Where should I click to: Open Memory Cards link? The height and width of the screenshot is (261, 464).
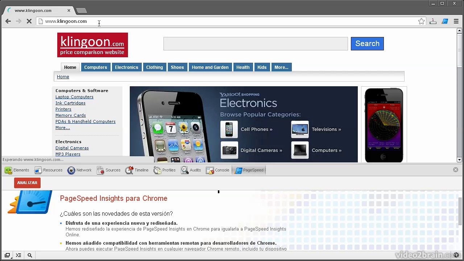point(71,115)
